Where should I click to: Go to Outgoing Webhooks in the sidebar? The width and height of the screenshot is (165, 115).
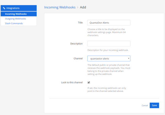15,19
